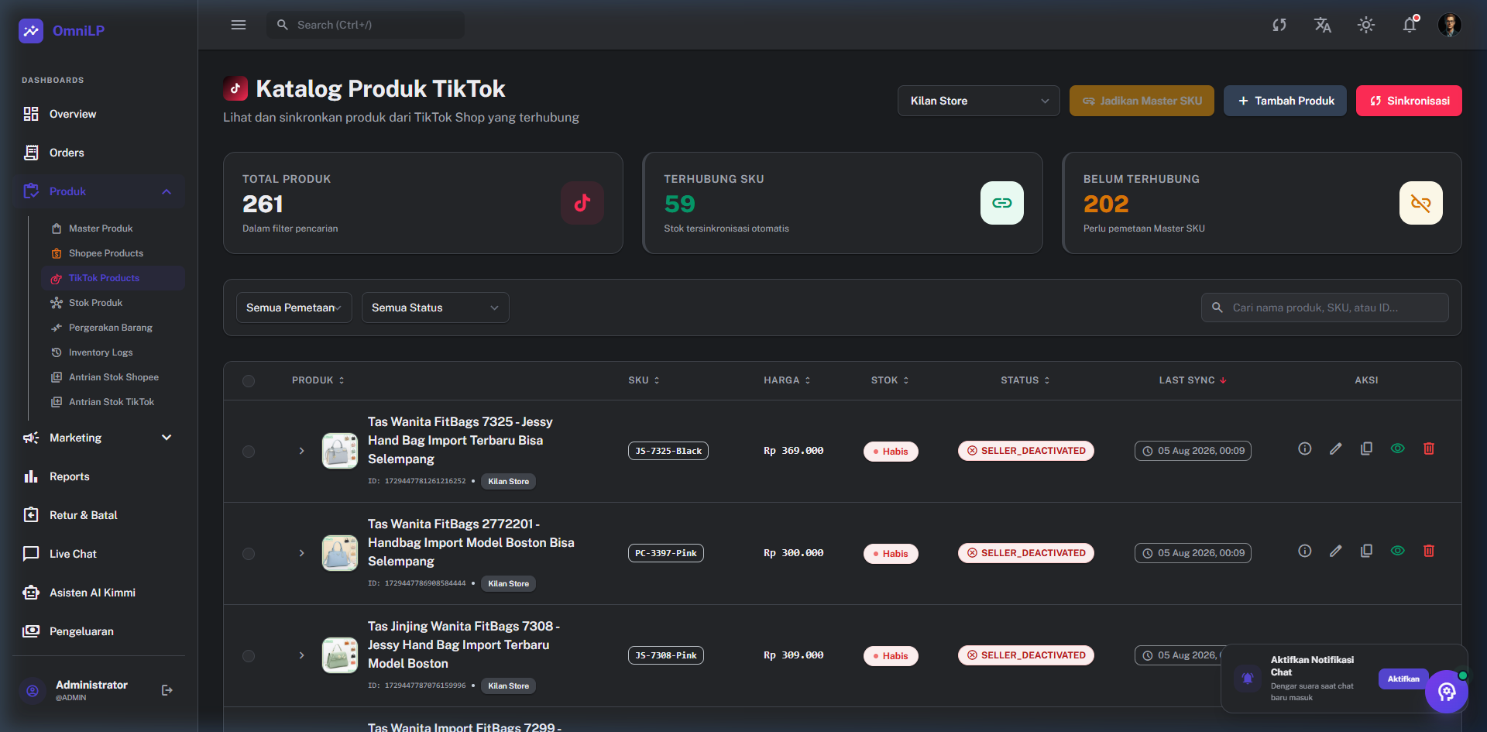Sort table by the SKU column
This screenshot has height=732, width=1487.
point(644,380)
